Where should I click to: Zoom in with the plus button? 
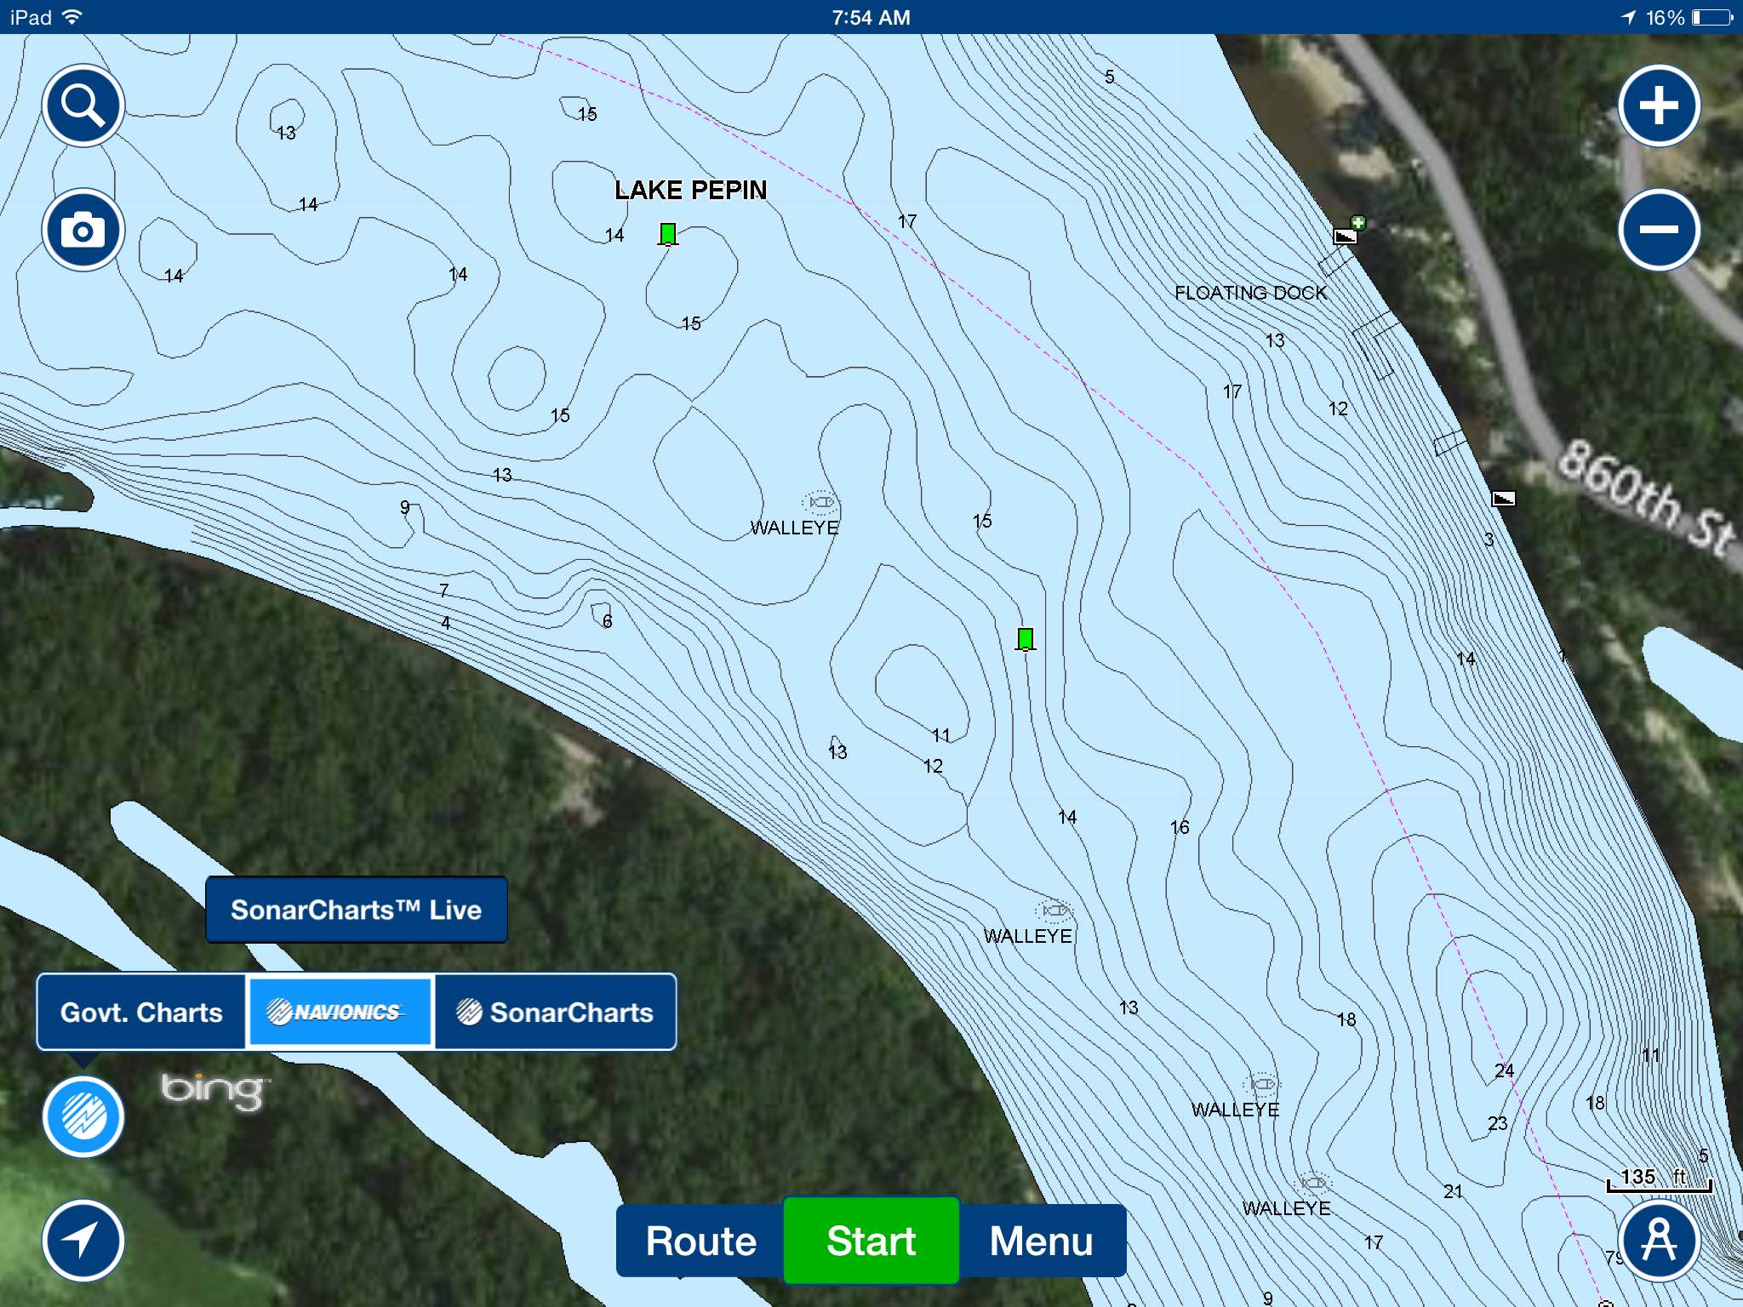[1659, 106]
